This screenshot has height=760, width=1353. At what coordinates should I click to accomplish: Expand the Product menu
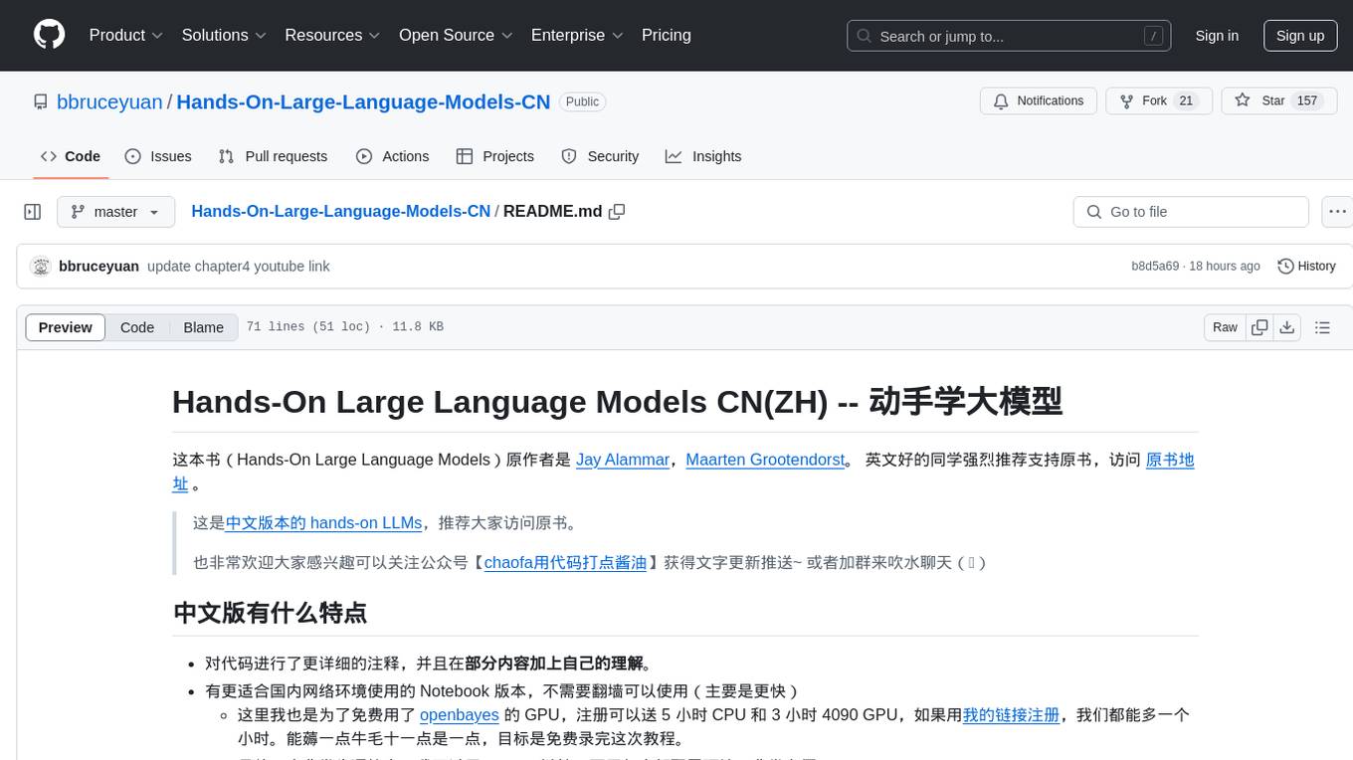126,35
